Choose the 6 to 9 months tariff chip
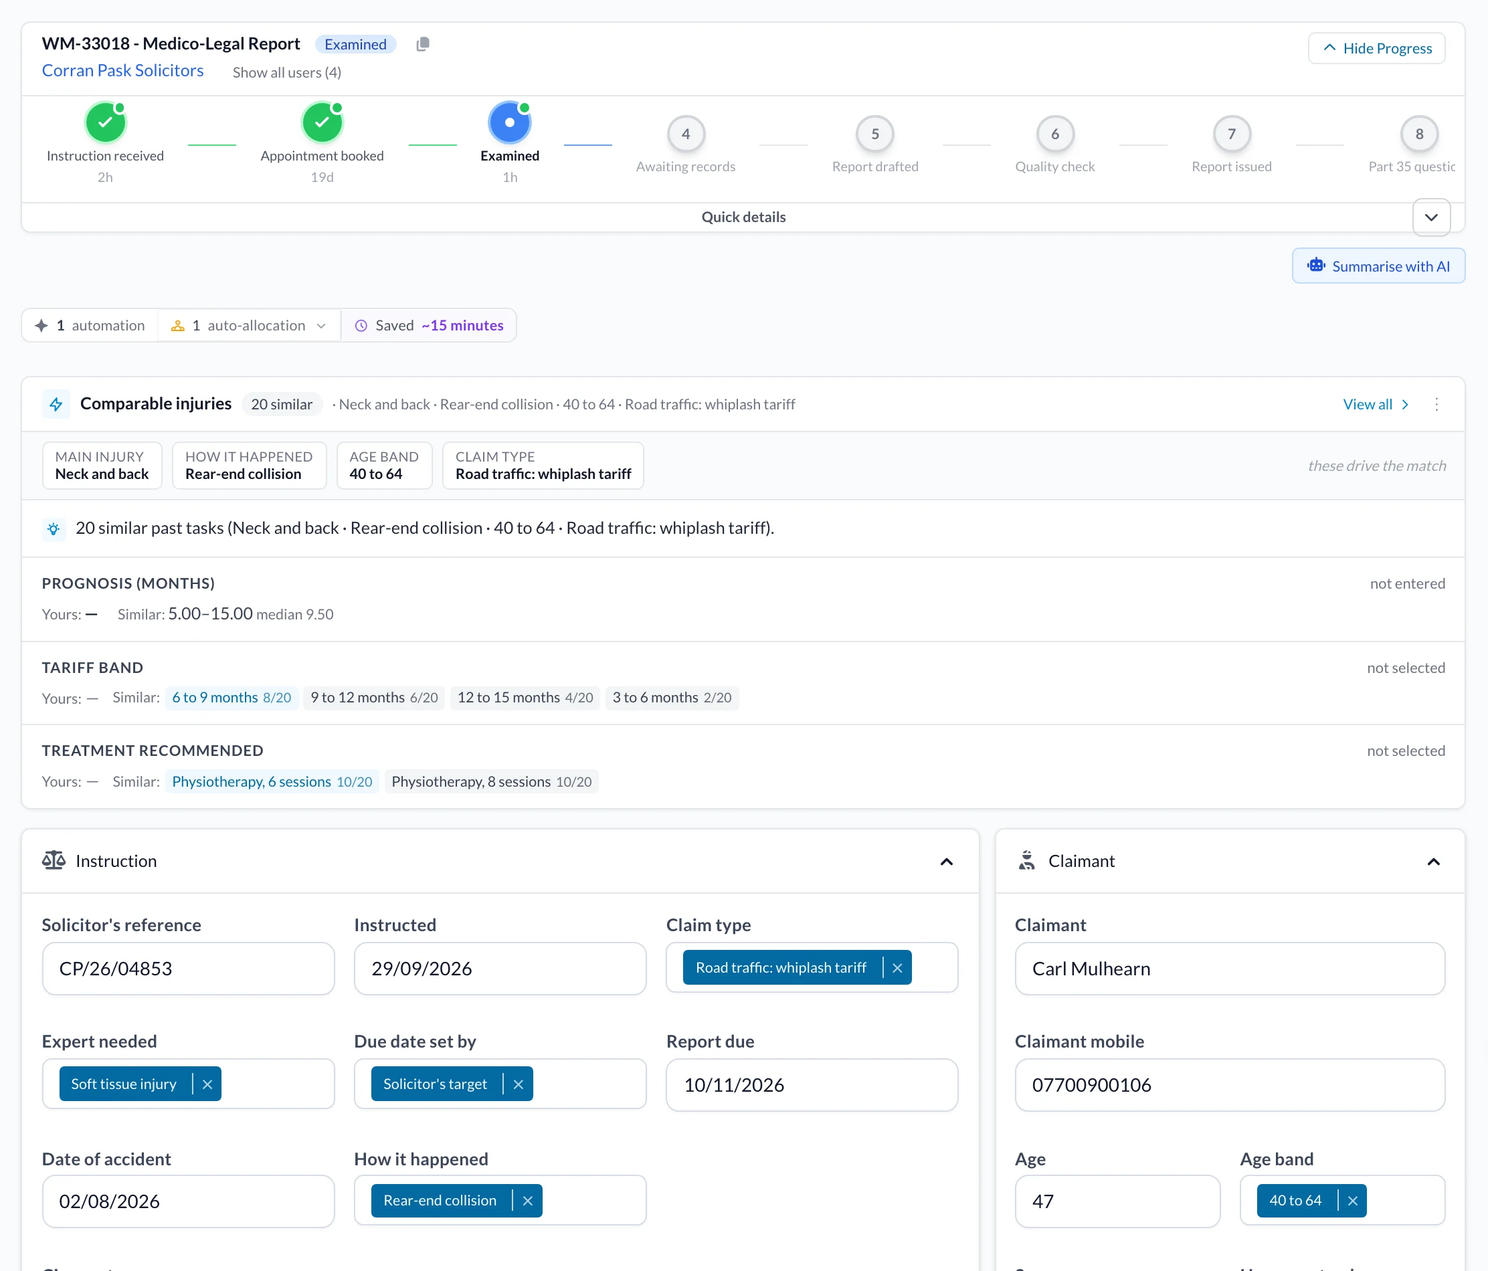The width and height of the screenshot is (1488, 1271). pos(232,698)
